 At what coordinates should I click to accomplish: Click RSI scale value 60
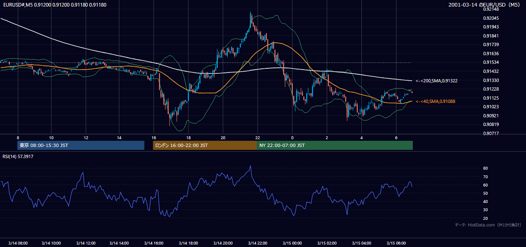(x=485, y=185)
